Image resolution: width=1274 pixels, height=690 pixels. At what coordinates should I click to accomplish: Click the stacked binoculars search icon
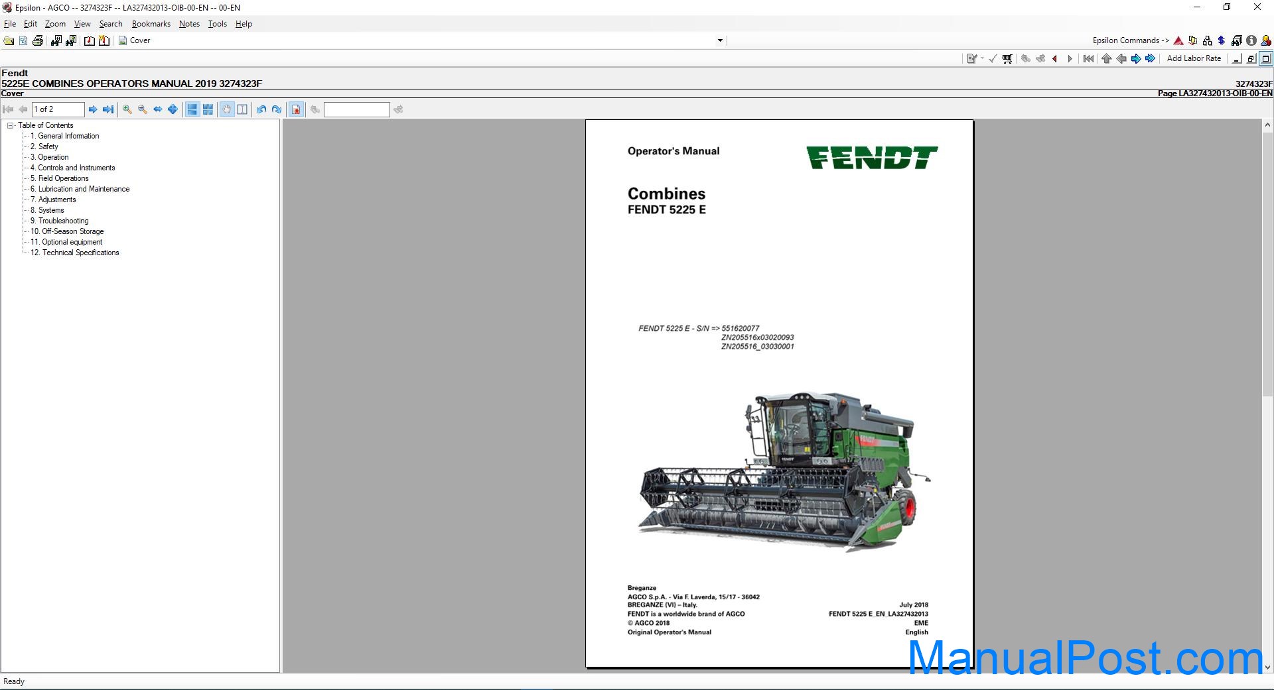1237,40
